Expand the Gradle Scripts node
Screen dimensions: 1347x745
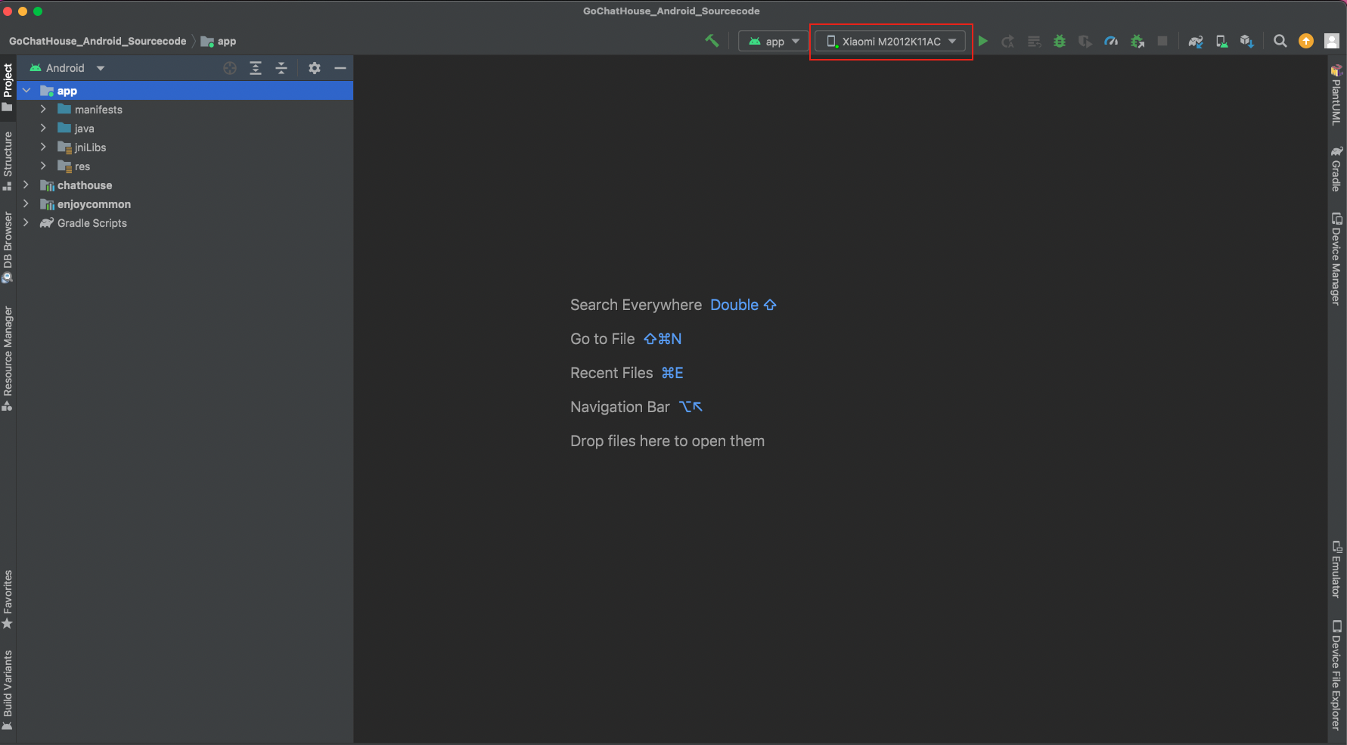(26, 223)
